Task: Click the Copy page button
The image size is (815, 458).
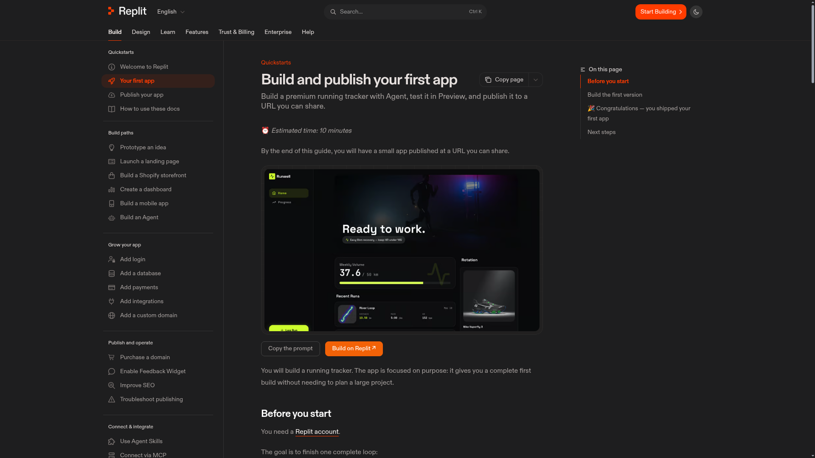Action: [x=504, y=80]
